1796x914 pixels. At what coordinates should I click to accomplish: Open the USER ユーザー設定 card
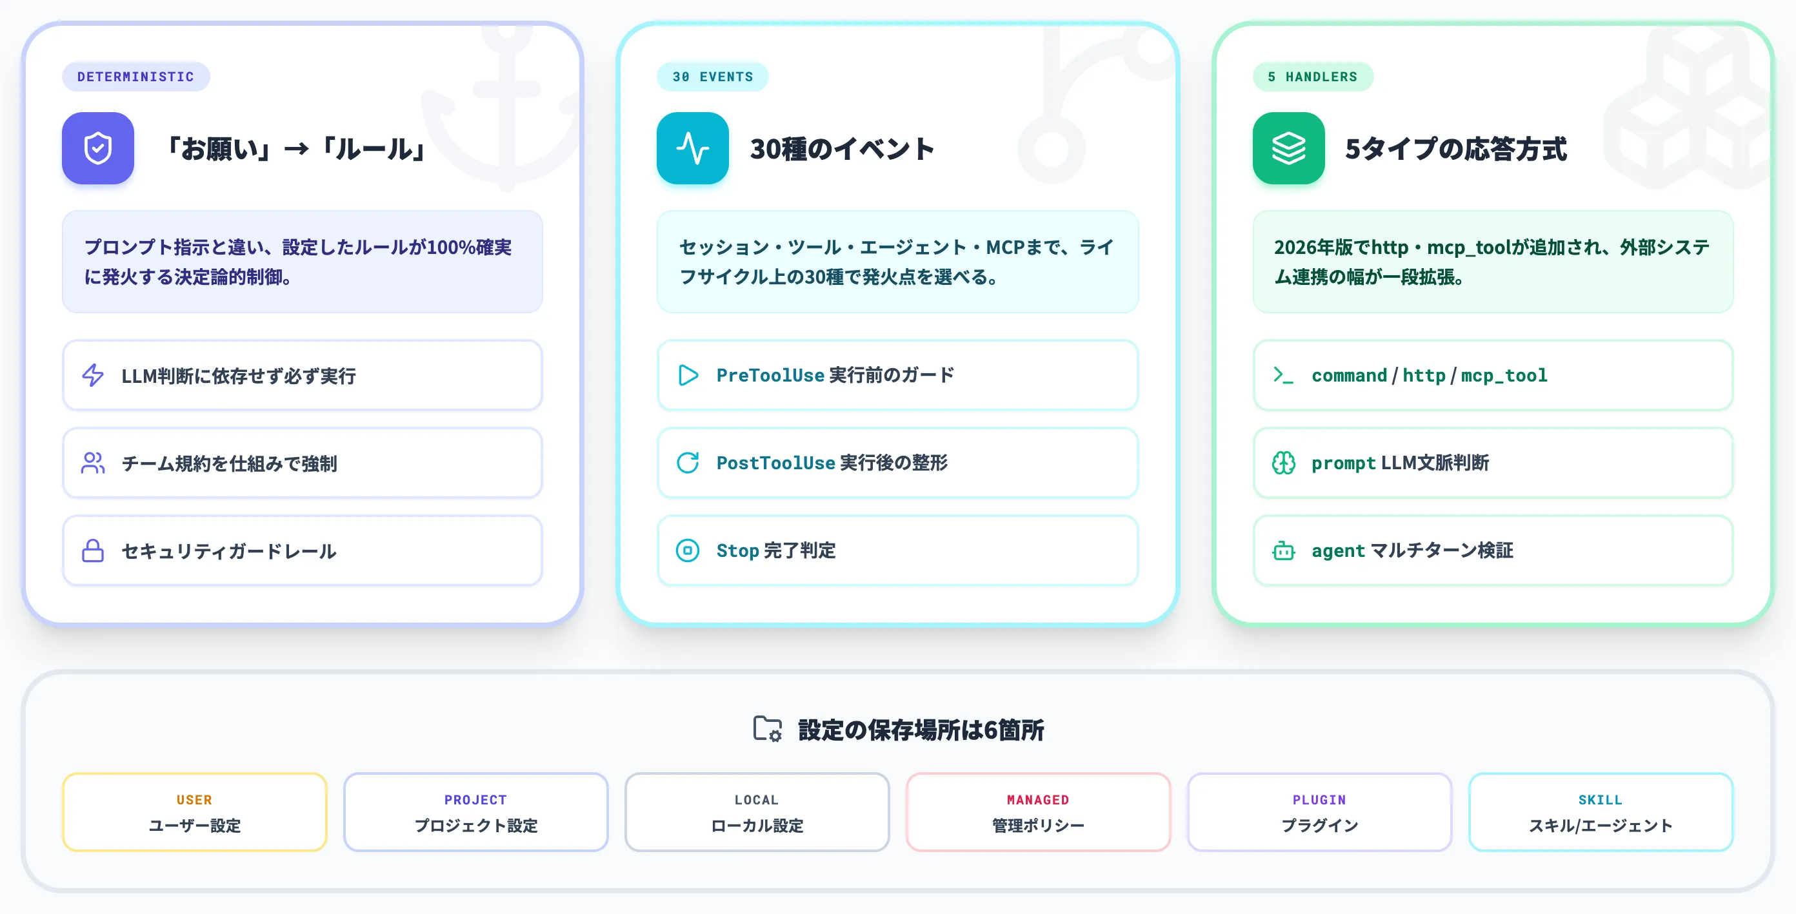coord(195,812)
